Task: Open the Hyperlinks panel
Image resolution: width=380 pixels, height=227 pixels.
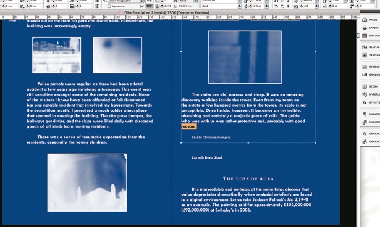Action: pos(371,94)
